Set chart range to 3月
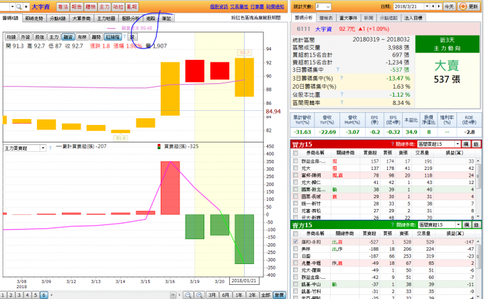The image size is (484, 299). coord(212,295)
